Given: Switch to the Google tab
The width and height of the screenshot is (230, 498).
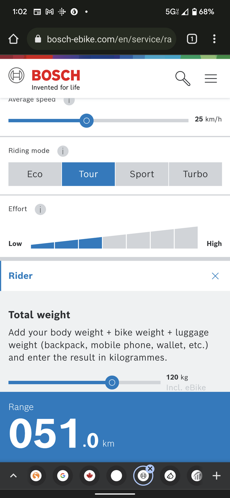Looking at the screenshot, I should [x=63, y=476].
